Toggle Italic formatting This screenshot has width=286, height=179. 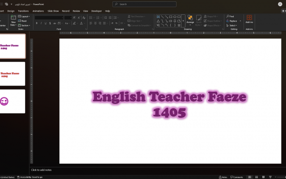[x=41, y=23]
